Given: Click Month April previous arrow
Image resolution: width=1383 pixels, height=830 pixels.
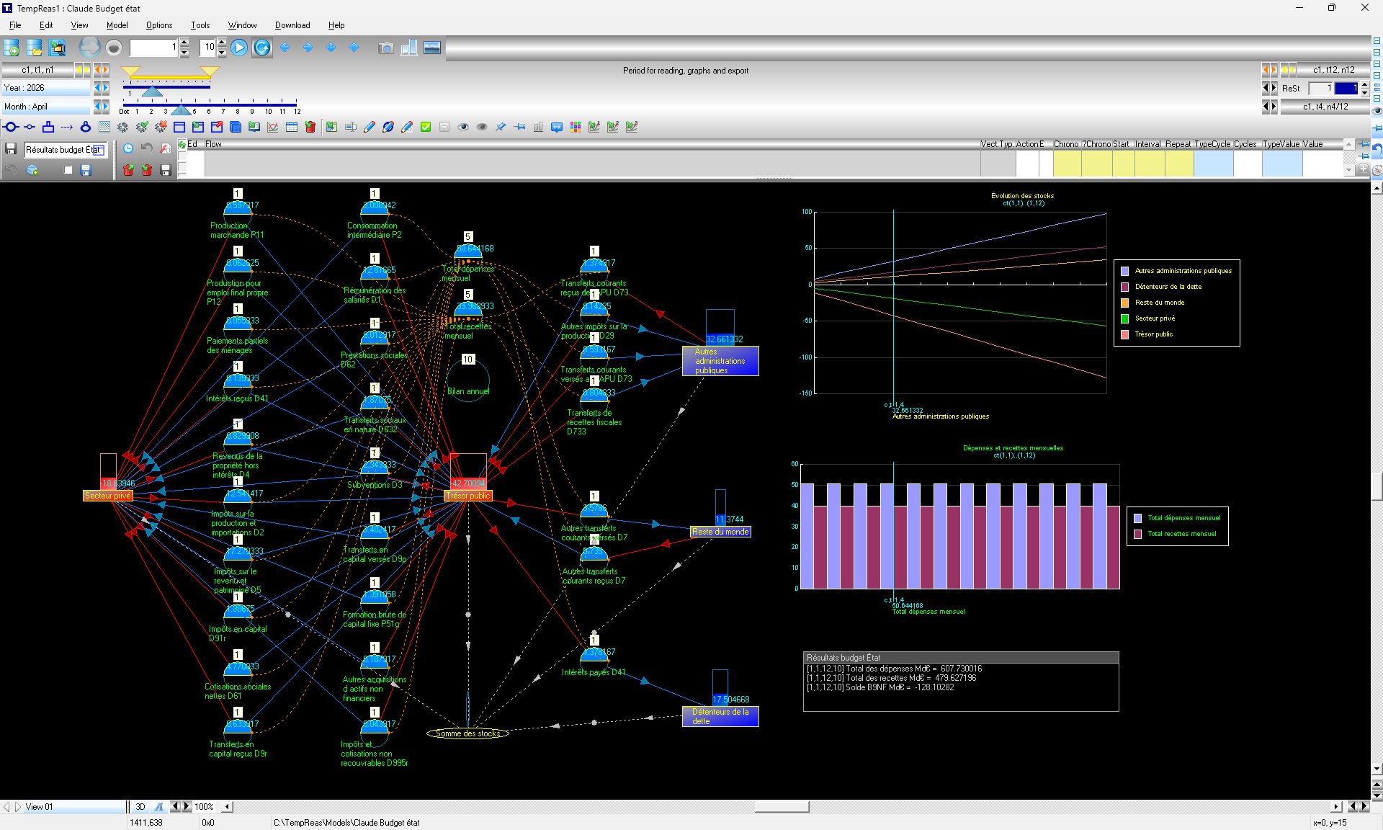Looking at the screenshot, I should pyautogui.click(x=97, y=107).
